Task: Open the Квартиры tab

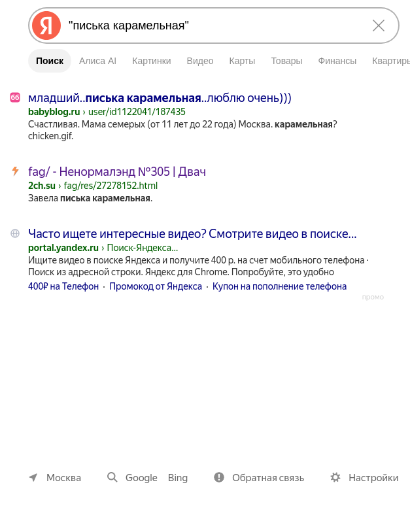Action: (390, 61)
